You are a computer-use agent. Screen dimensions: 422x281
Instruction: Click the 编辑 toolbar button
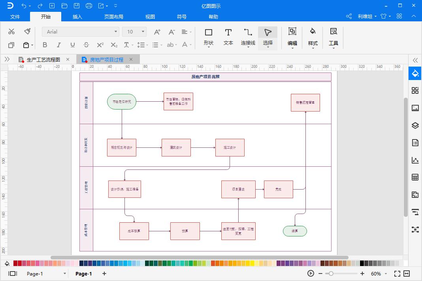click(x=292, y=37)
